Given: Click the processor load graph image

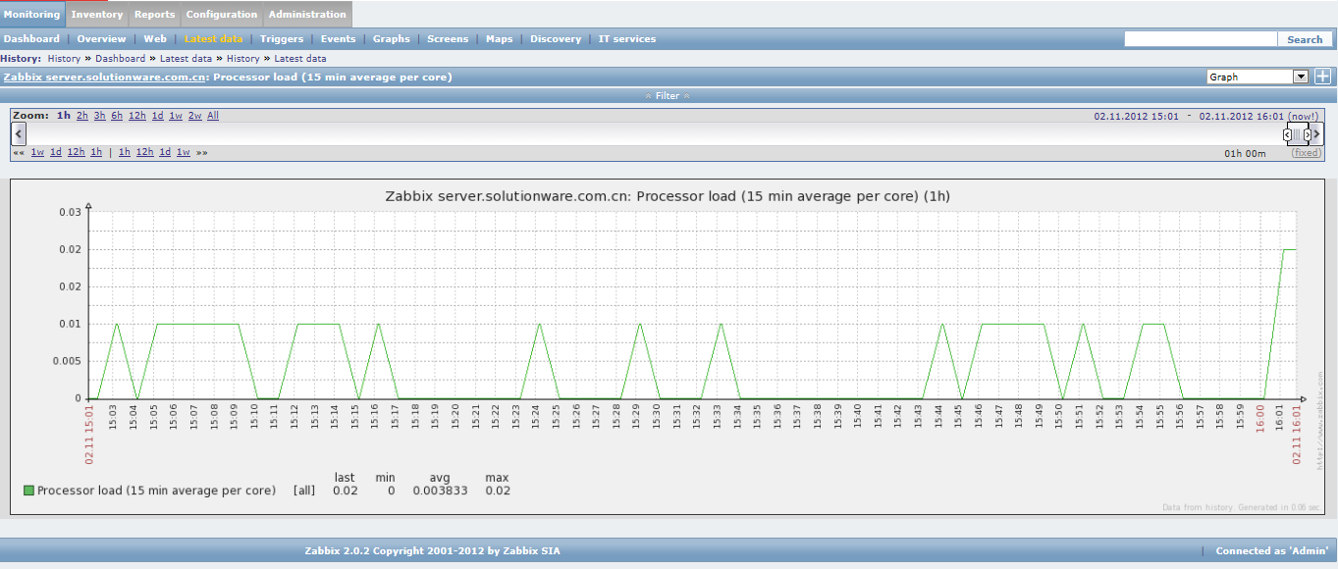Looking at the screenshot, I should 668,346.
